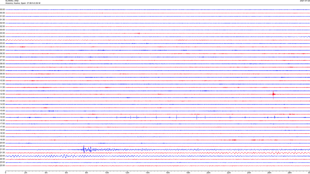Select the 23:00 trace time label

tap(2, 162)
